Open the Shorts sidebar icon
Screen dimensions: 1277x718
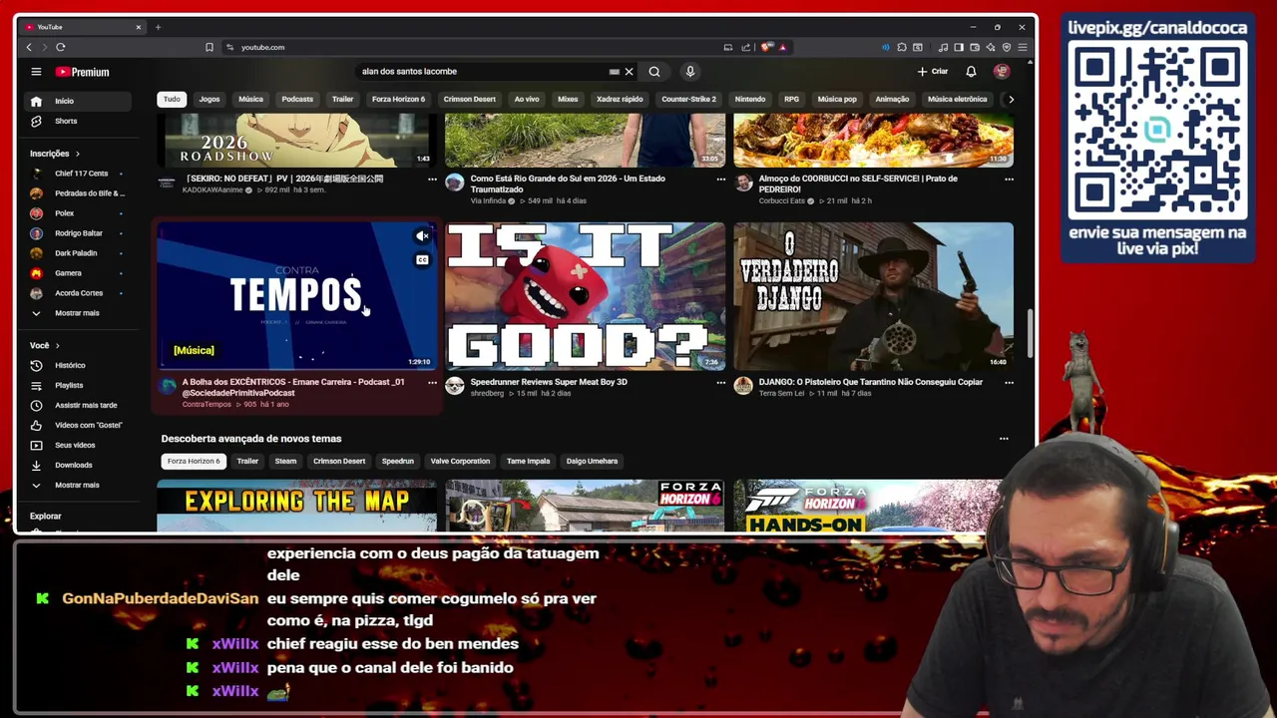(x=36, y=121)
